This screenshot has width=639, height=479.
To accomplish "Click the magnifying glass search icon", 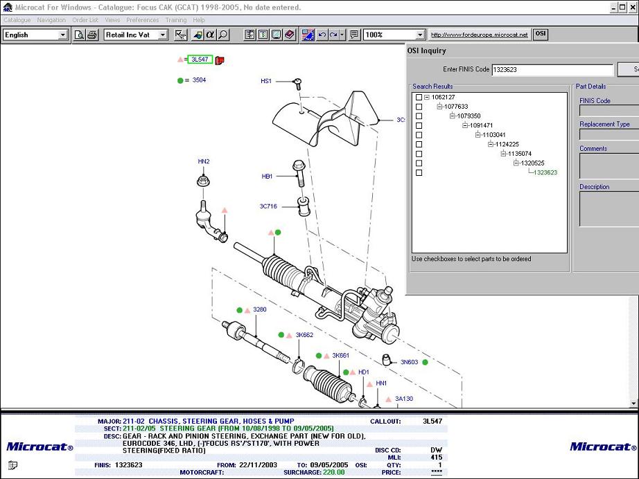I will point(223,35).
